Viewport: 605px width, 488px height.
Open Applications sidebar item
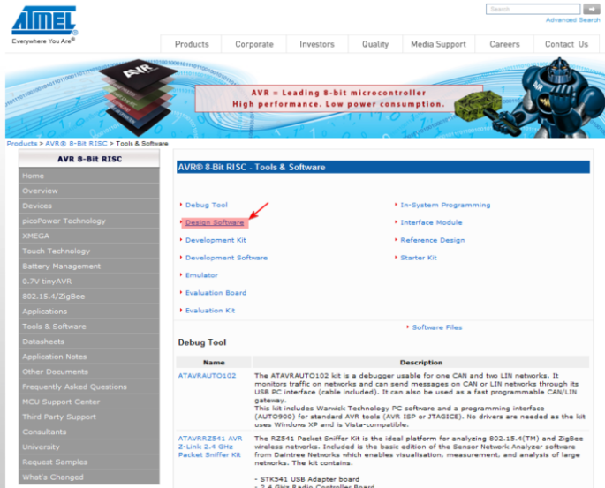88,312
